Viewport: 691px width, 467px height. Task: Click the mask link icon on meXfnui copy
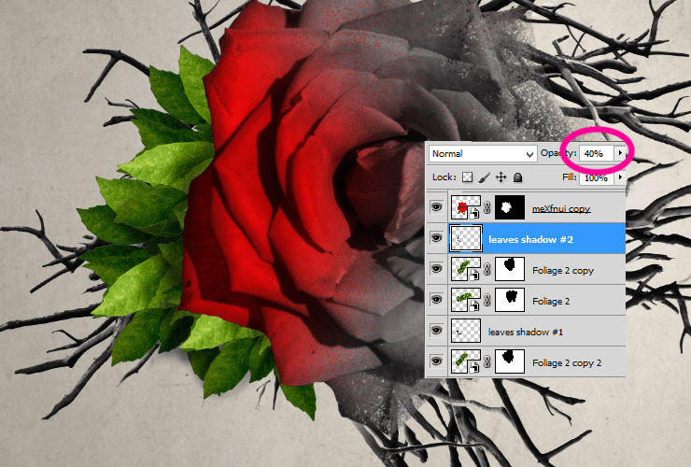(487, 207)
